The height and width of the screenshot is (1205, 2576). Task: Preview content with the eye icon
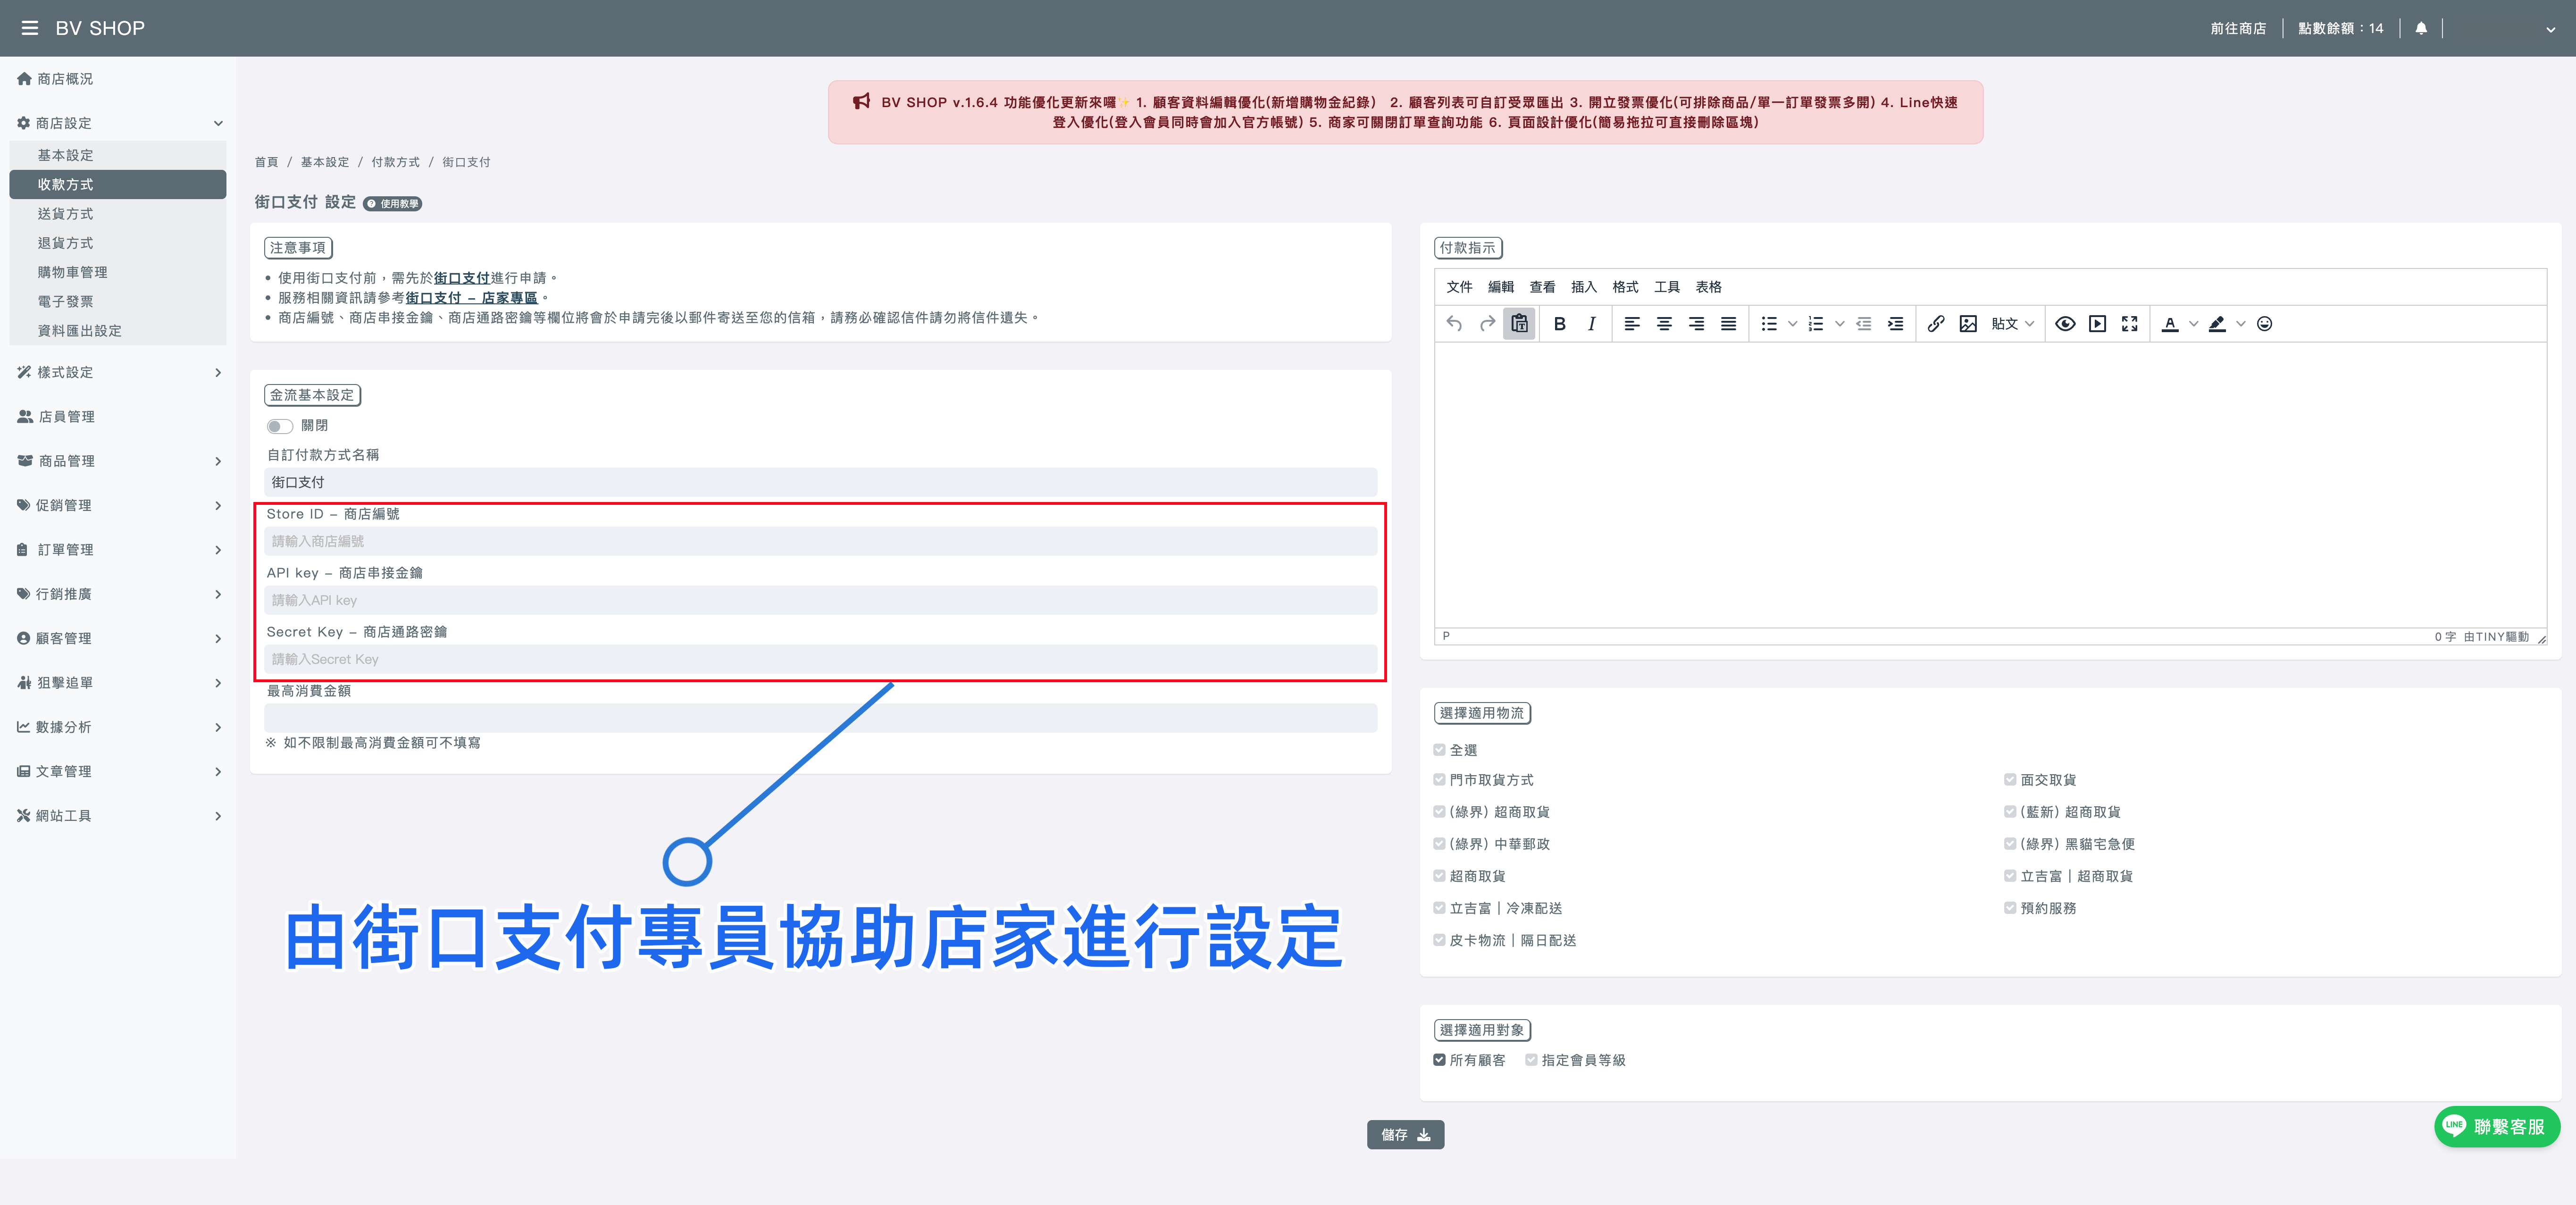pyautogui.click(x=2065, y=323)
